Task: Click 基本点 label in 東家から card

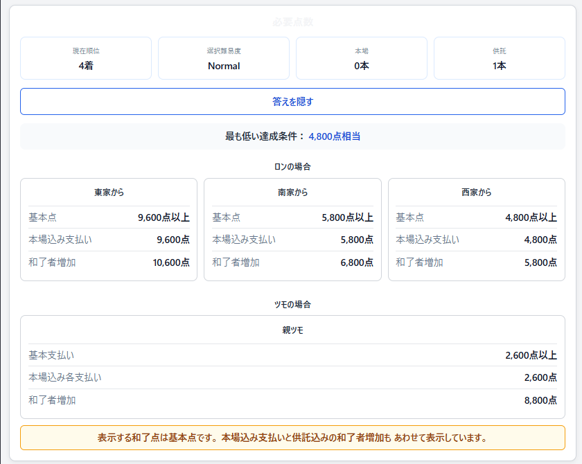Action: 43,217
